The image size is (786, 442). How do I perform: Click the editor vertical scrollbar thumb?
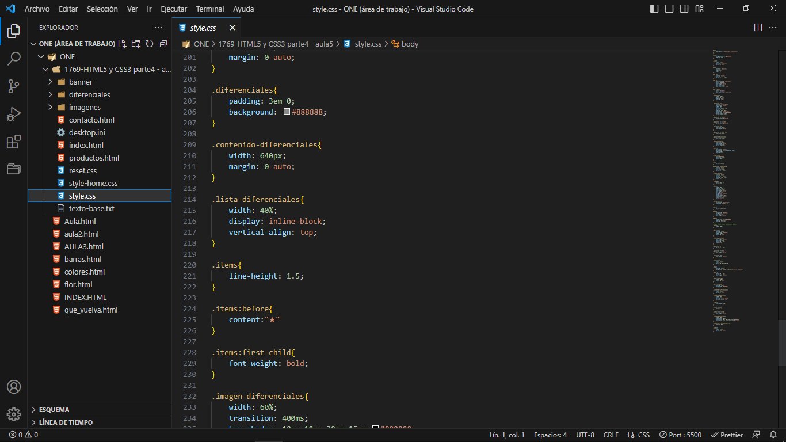(782, 343)
